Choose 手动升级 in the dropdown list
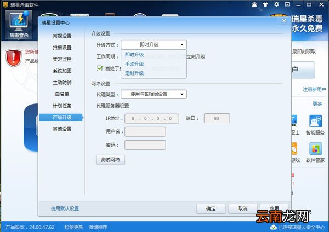 [x=134, y=64]
